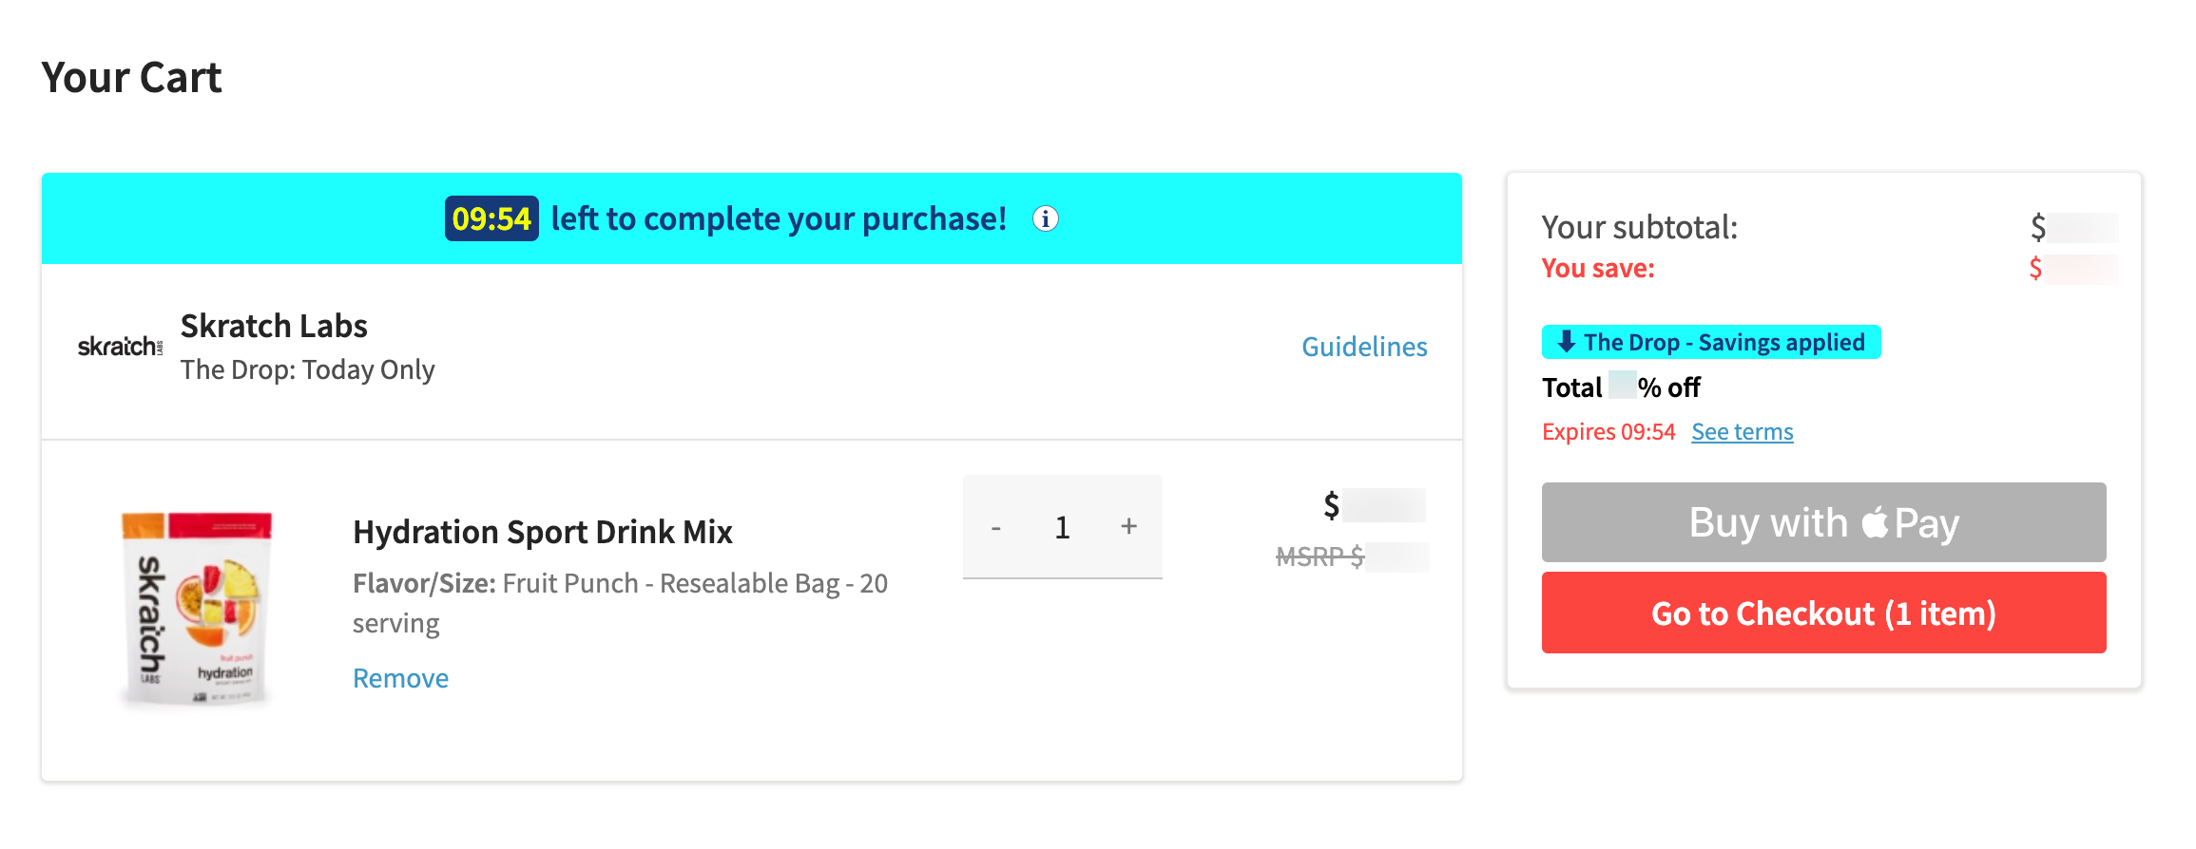The image size is (2196, 849).
Task: Click the struck-through MSRP price
Action: tap(1352, 557)
